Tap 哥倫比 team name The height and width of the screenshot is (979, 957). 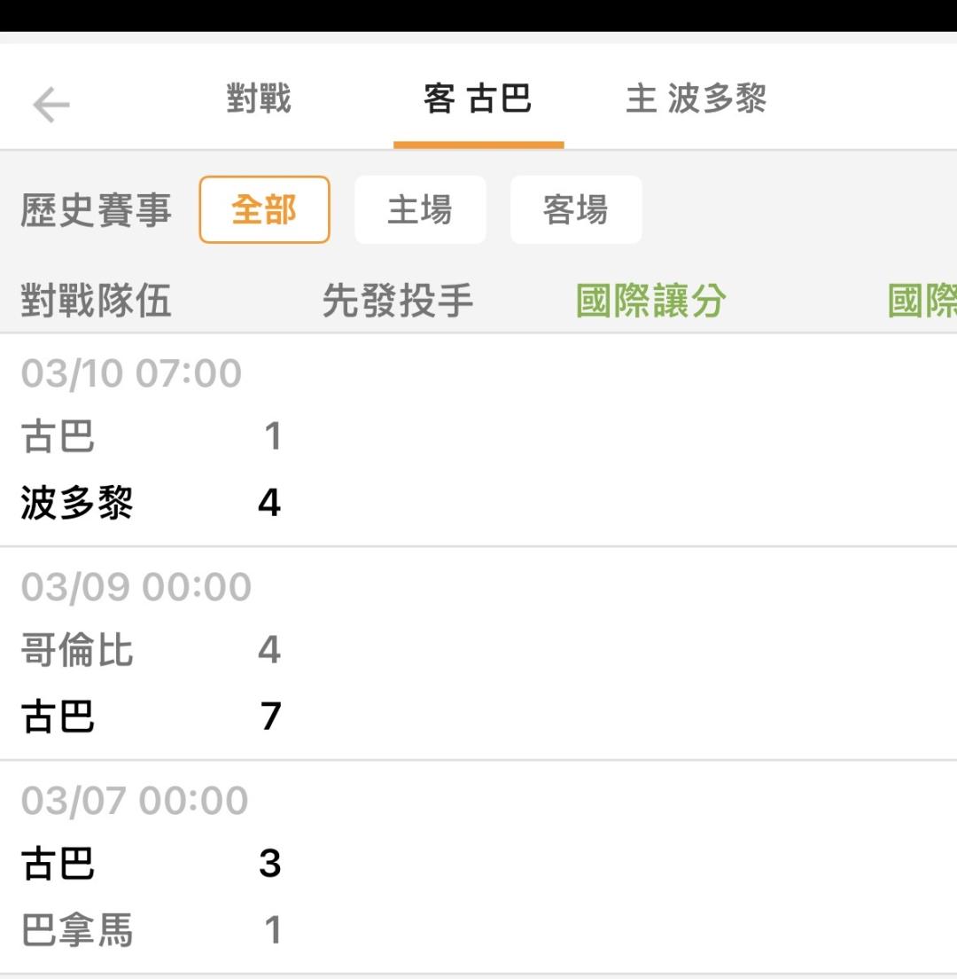tap(77, 650)
